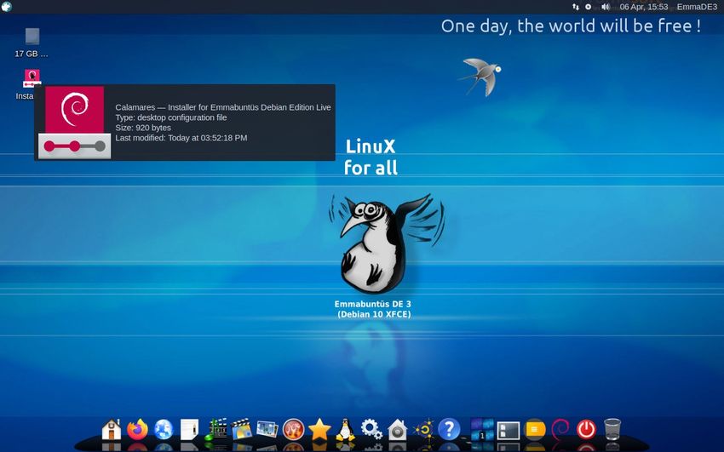Open the blue question mark help icon
Viewport: 724px width, 452px height.
449,429
